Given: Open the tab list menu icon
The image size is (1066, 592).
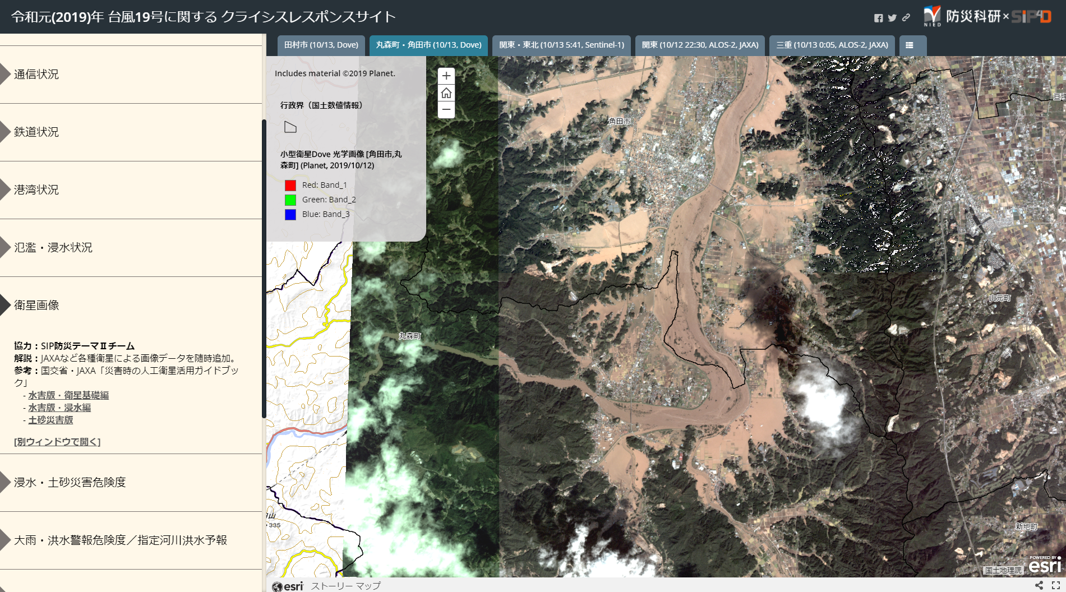Looking at the screenshot, I should point(910,45).
